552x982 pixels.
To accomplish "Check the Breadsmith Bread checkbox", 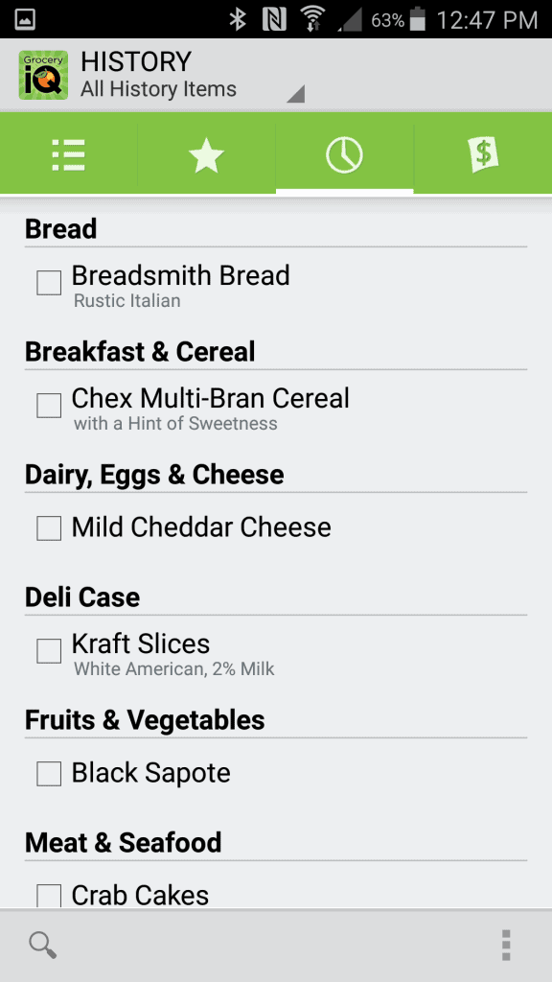I will pyautogui.click(x=49, y=283).
